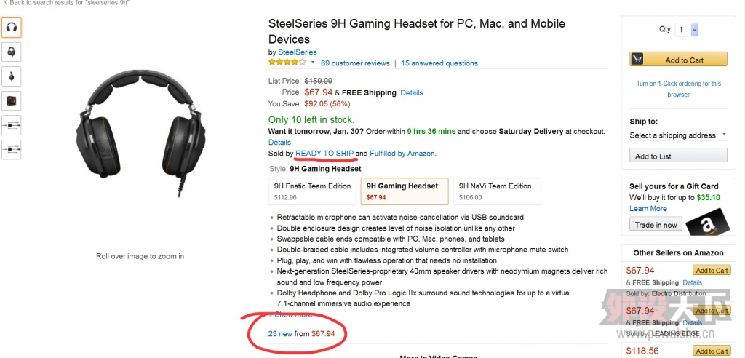Choose the 9H NaVi Team Edition style
Viewport: 745px width, 358px height.
pos(495,191)
